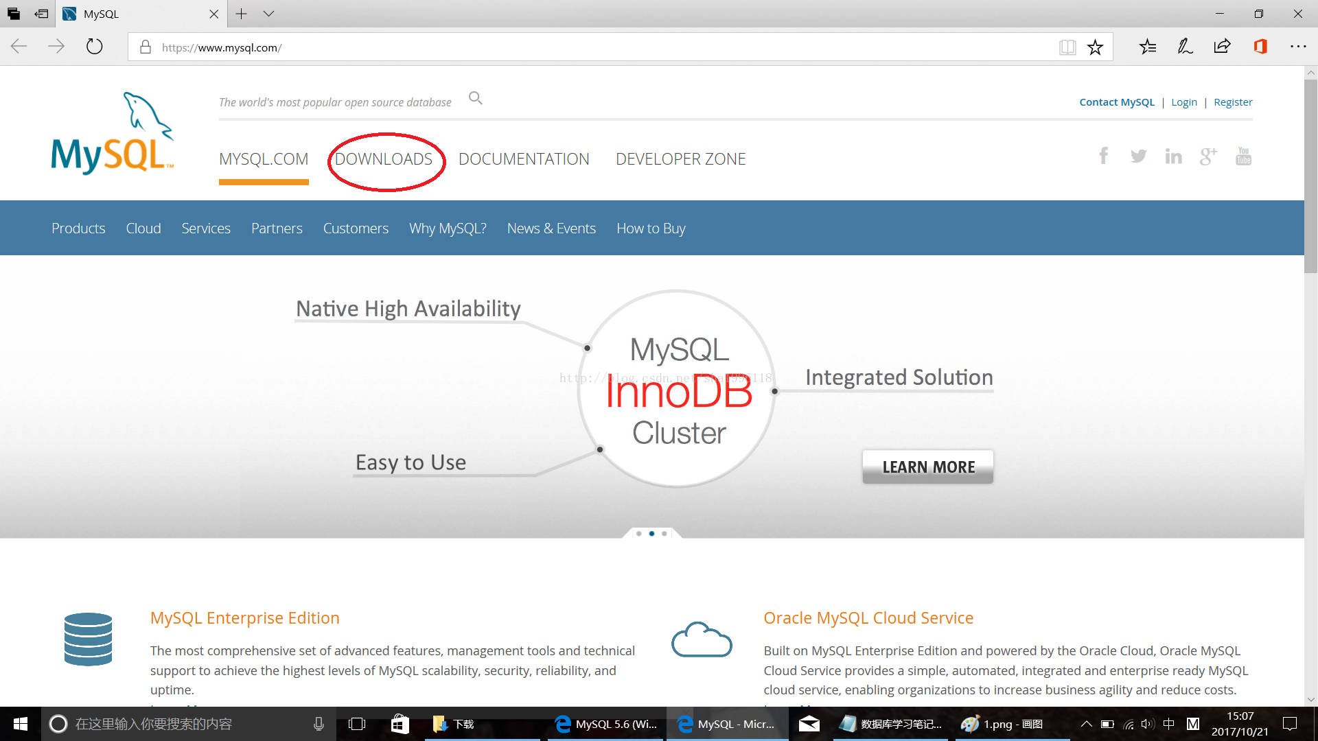
Task: Expand tab previews chevron
Action: (x=269, y=14)
